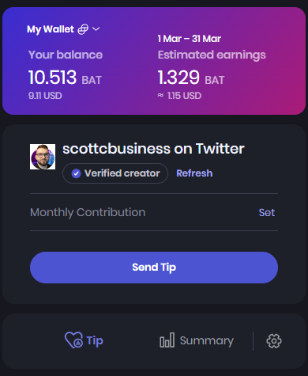Switch to the Tip tab
308x376 pixels.
pos(84,340)
